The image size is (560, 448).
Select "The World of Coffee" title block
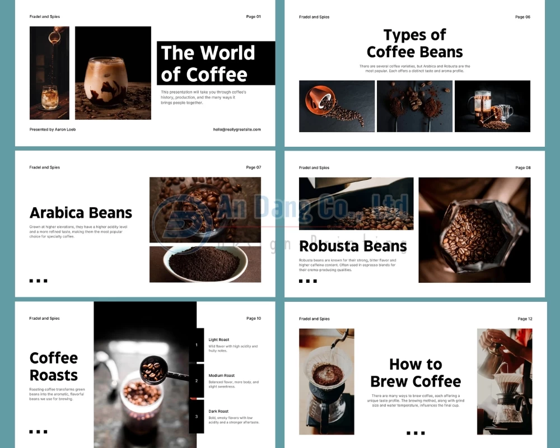pos(216,63)
